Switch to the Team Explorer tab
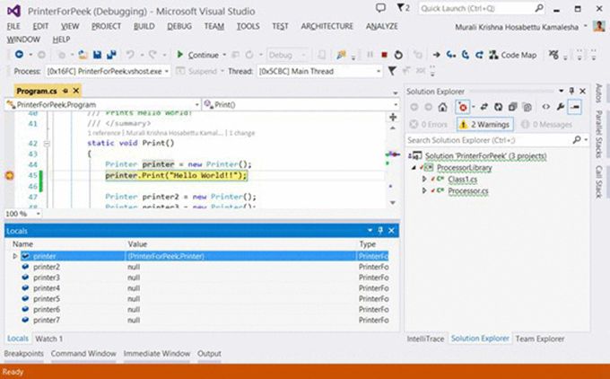The image size is (610, 379). [x=540, y=339]
